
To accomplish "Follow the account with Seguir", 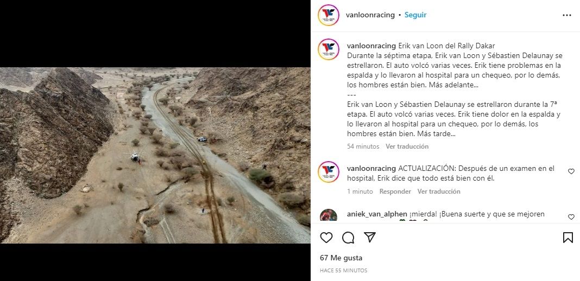I will pyautogui.click(x=415, y=15).
